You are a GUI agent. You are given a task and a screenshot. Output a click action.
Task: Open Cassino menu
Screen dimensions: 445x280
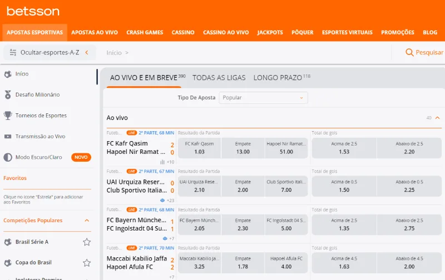coord(183,33)
